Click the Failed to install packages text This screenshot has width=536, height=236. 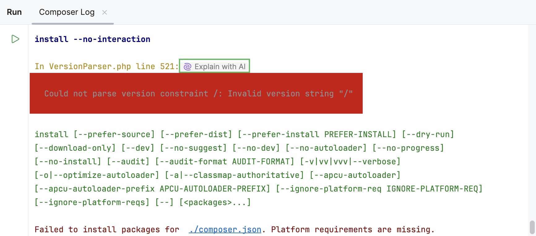pyautogui.click(x=107, y=230)
